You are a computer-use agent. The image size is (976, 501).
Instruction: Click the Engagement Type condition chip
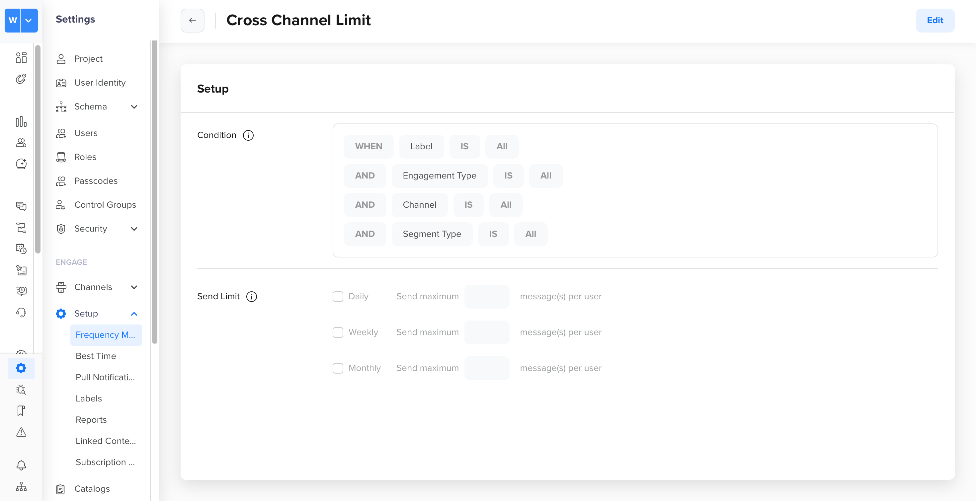[440, 175]
